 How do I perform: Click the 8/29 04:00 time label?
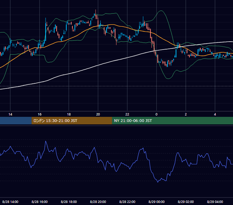[x=215, y=202]
